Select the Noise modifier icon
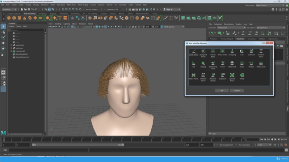The width and height of the screenshot is (289, 162). pyautogui.click(x=242, y=64)
